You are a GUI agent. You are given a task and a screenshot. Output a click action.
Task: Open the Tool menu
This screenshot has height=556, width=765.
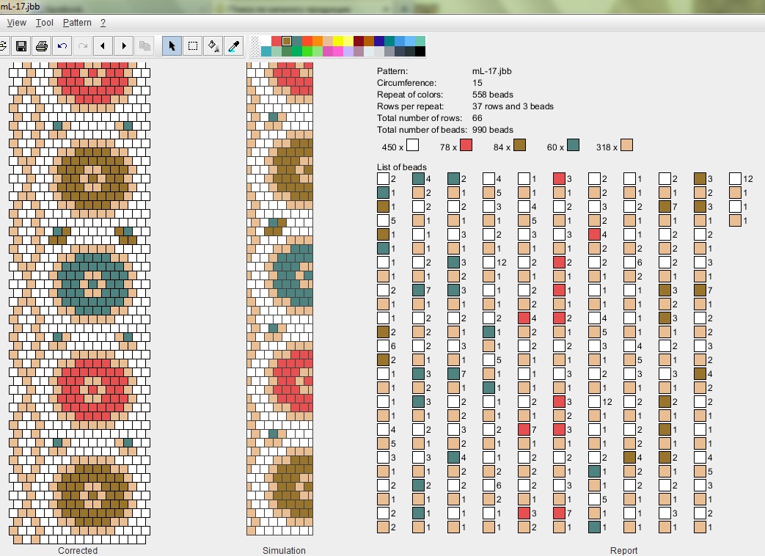(x=45, y=23)
